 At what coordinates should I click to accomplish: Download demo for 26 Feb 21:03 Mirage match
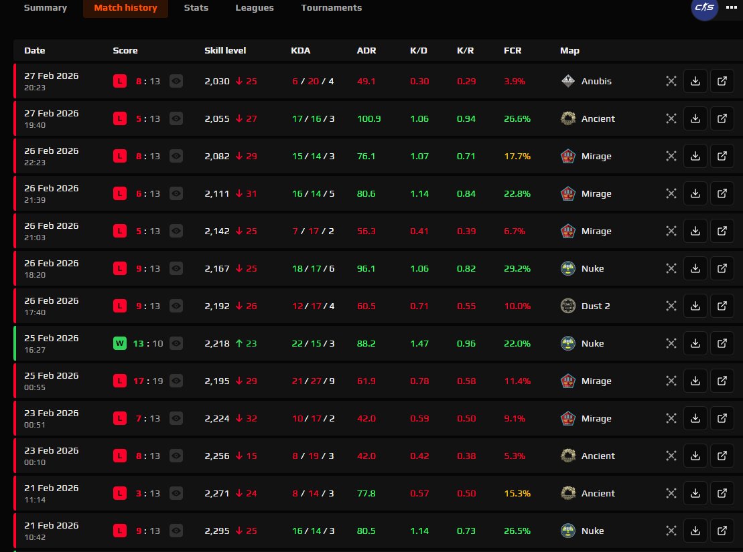point(695,231)
